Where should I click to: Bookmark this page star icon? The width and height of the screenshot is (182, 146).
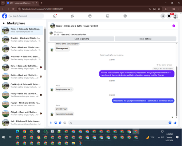[x=159, y=9]
